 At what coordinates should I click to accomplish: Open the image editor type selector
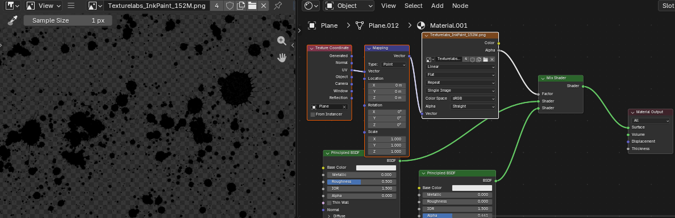coord(12,6)
